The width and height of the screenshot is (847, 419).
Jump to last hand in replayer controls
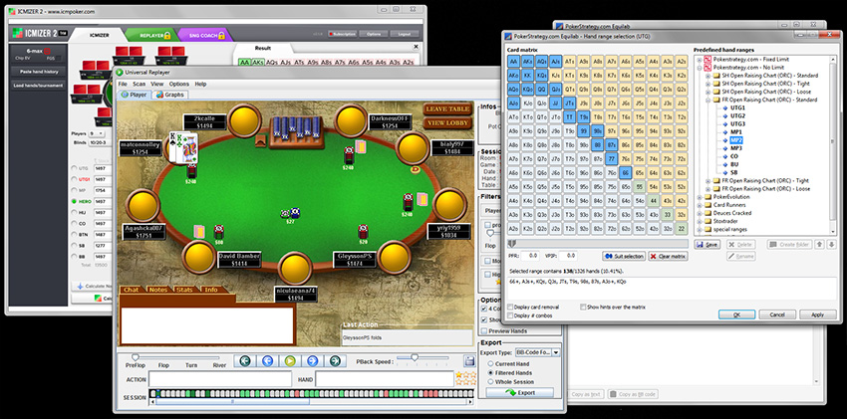click(x=335, y=360)
